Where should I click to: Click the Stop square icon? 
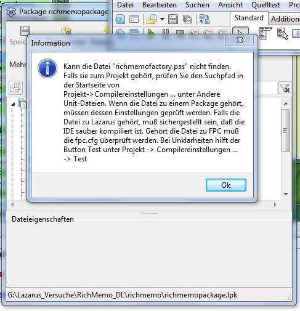(180, 32)
